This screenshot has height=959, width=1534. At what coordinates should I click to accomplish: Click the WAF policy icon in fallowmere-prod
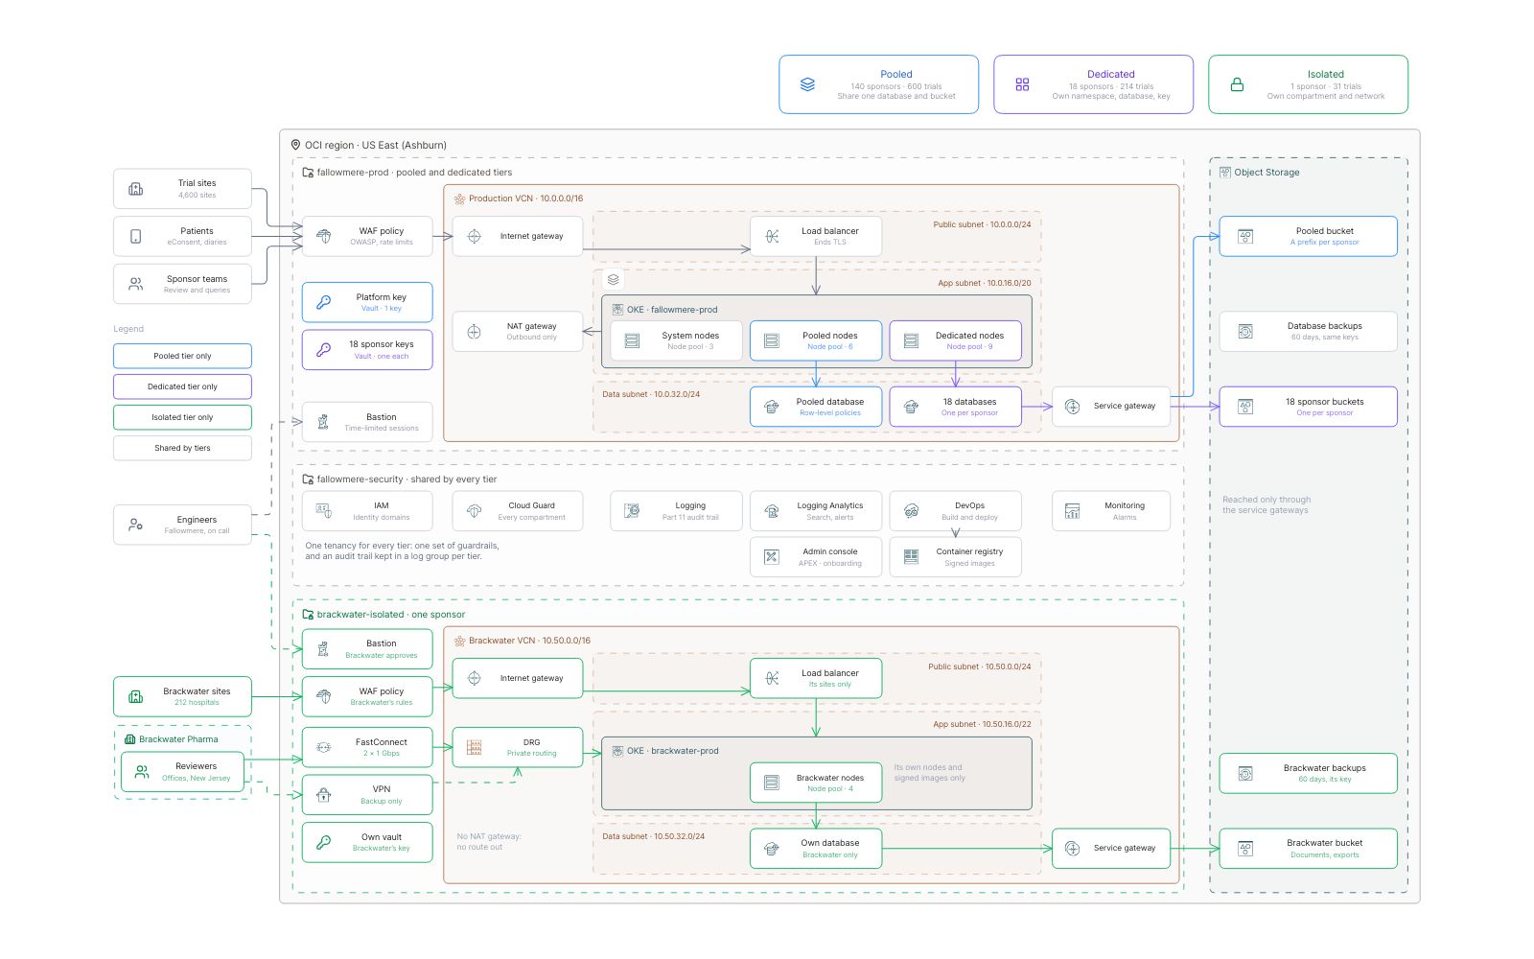(324, 236)
